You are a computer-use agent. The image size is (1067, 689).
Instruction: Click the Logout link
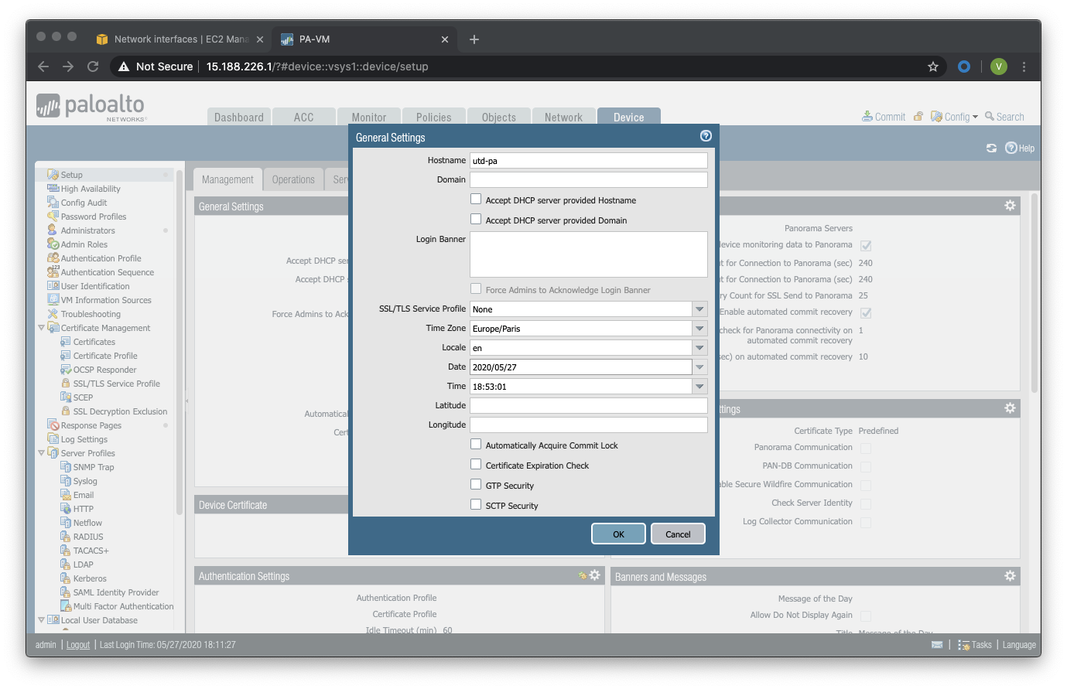[78, 645]
